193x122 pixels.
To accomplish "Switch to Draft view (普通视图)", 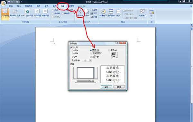I will click(x=45, y=13).
